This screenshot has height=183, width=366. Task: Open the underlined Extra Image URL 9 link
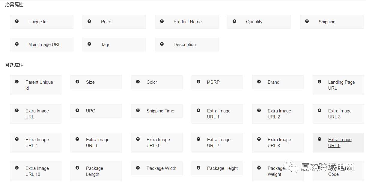[x=340, y=143]
